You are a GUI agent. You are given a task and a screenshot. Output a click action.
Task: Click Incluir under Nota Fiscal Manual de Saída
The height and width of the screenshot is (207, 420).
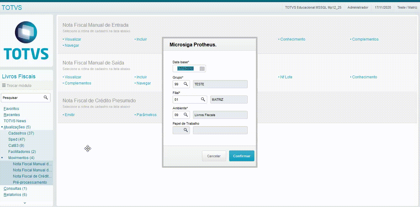pyautogui.click(x=142, y=77)
